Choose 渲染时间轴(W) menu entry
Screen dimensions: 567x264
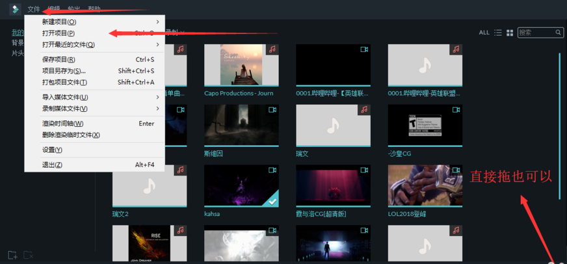click(95, 124)
